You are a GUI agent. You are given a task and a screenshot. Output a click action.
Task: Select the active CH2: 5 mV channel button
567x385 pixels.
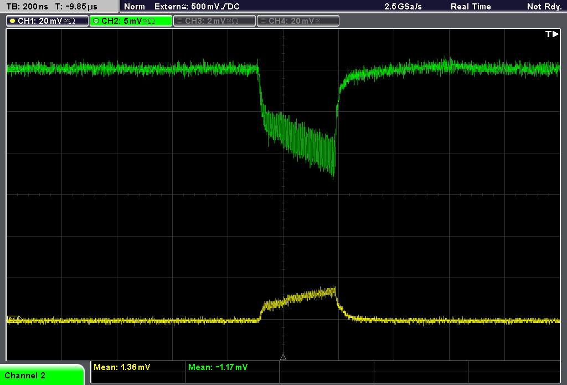pyautogui.click(x=131, y=21)
